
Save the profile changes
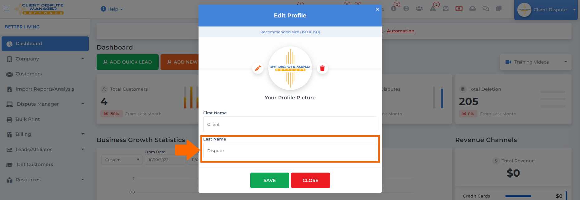[270, 180]
